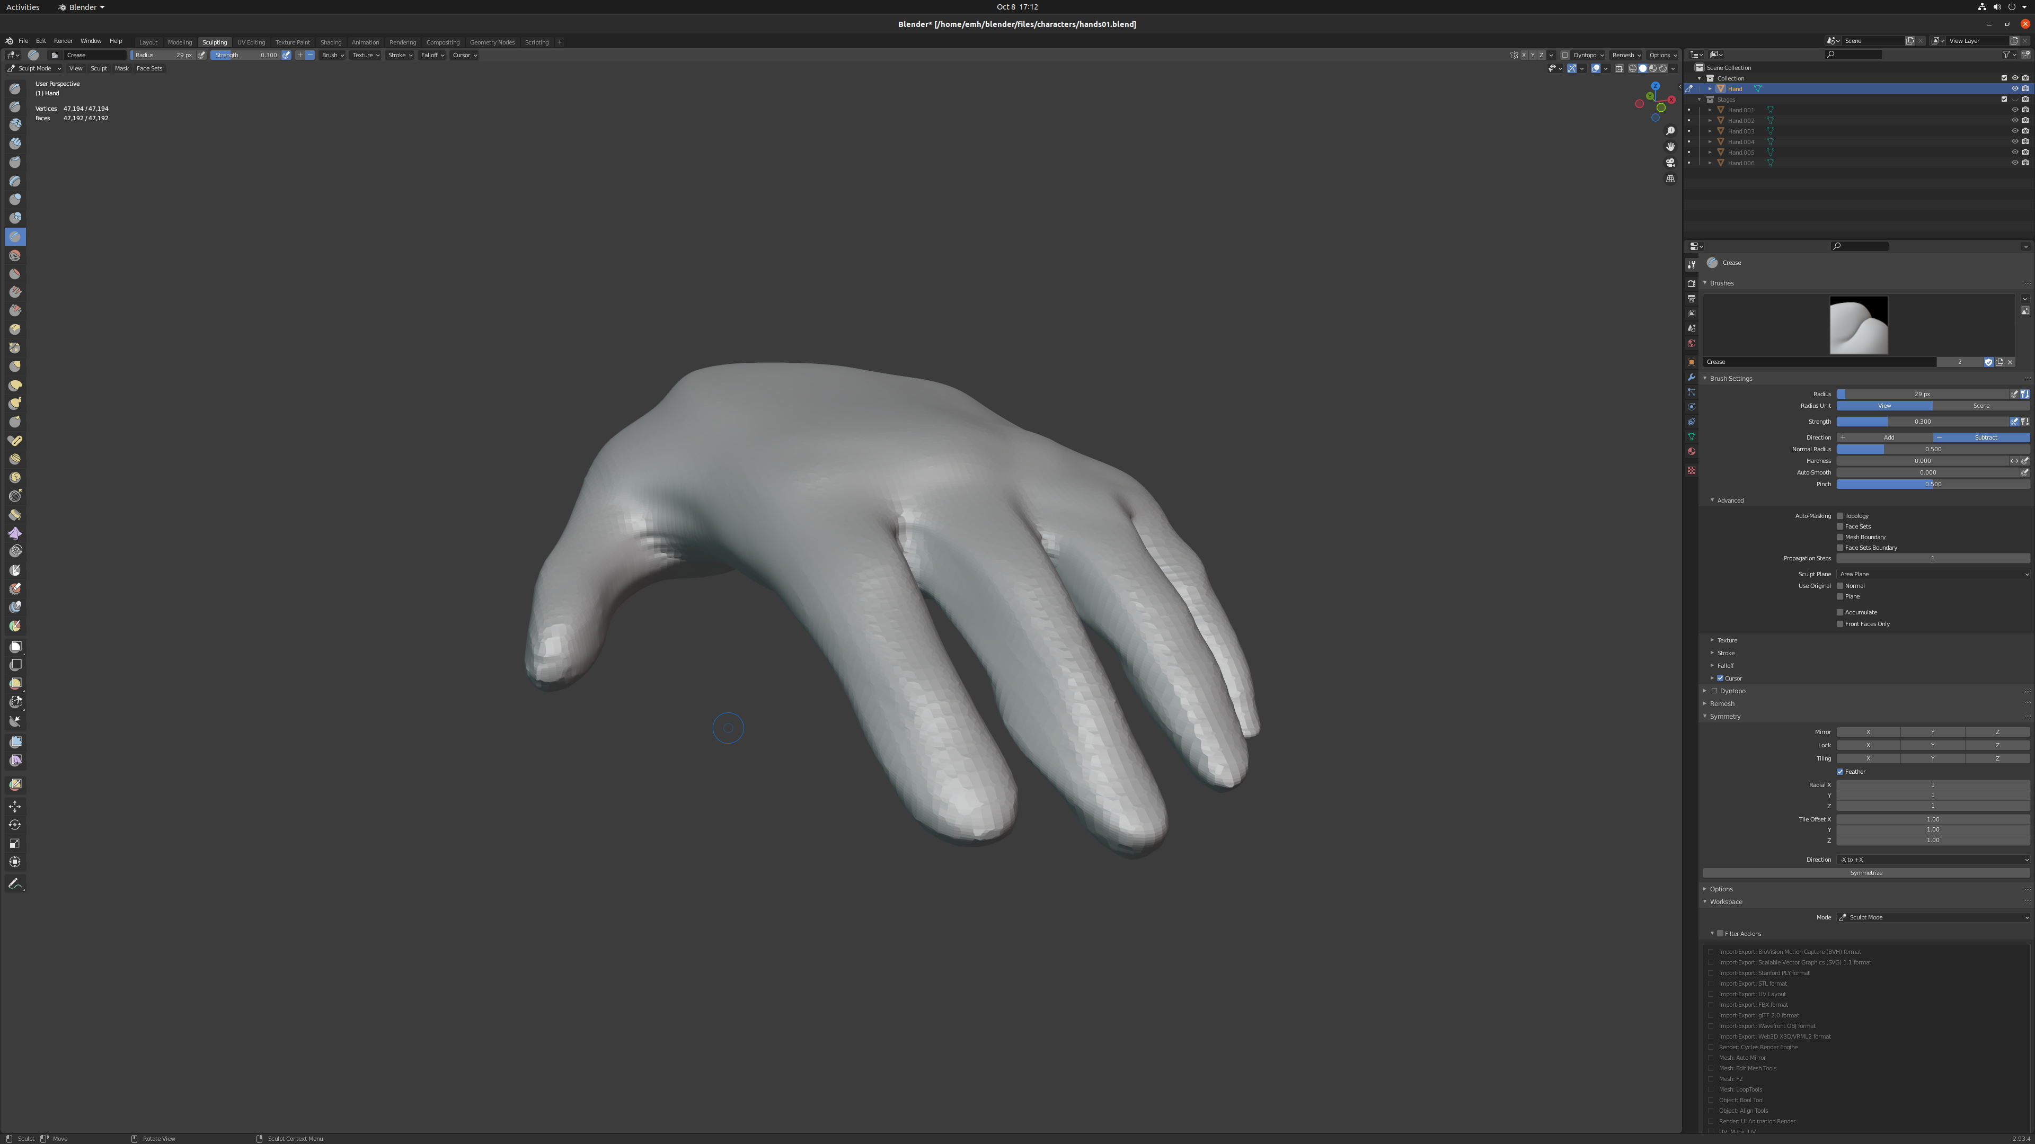Click the Lock Y symmetry button
The width and height of the screenshot is (2035, 1144).
tap(1933, 745)
